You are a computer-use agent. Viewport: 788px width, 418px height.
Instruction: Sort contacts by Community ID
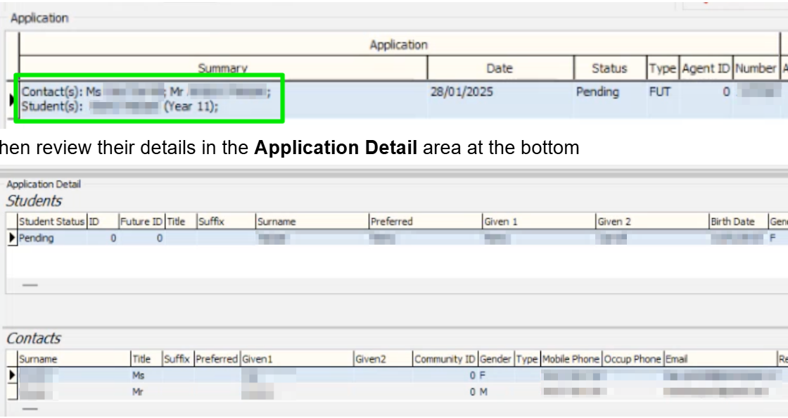point(445,359)
